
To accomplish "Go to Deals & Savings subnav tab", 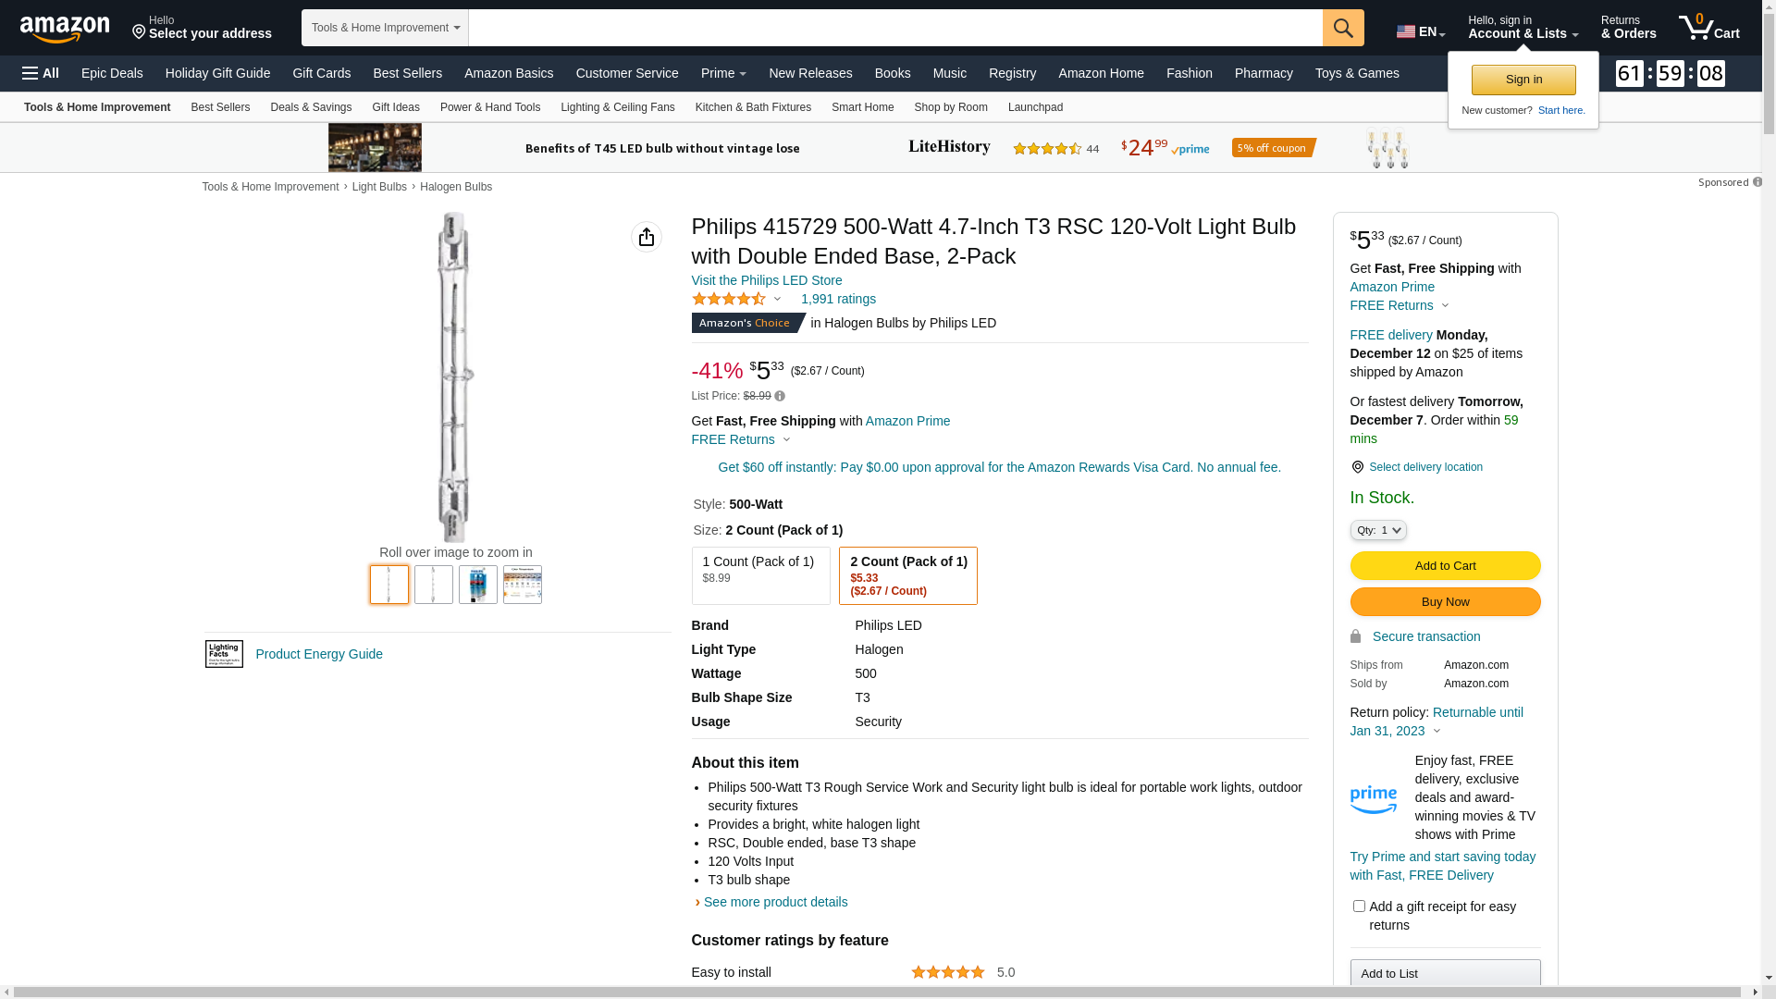I will coord(311,107).
